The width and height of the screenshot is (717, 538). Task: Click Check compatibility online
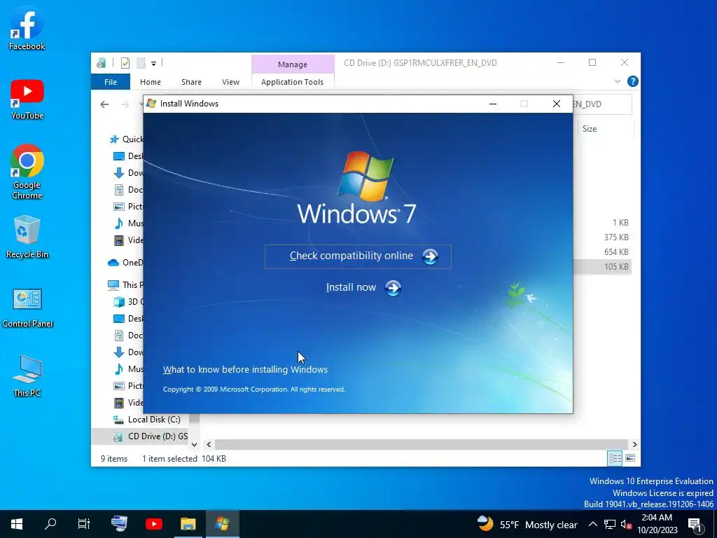tap(358, 256)
